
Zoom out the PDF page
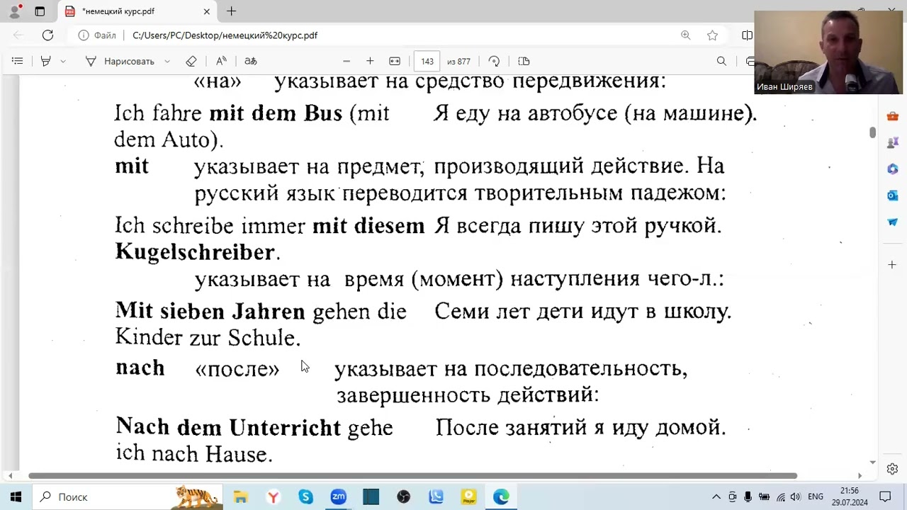tap(346, 61)
